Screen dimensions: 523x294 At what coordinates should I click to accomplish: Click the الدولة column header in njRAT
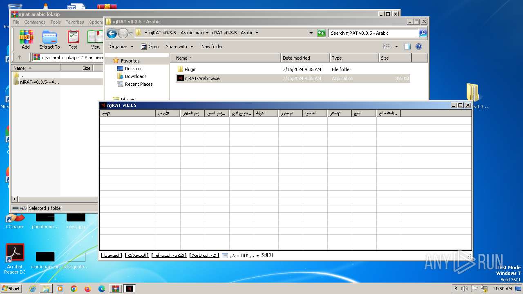coord(266,113)
